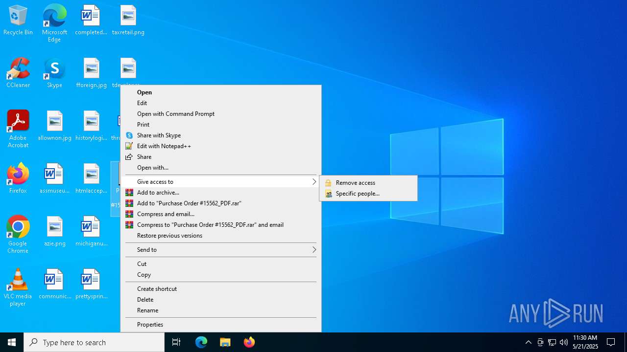Select the azie.png file icon
627x352 pixels.
(54, 231)
